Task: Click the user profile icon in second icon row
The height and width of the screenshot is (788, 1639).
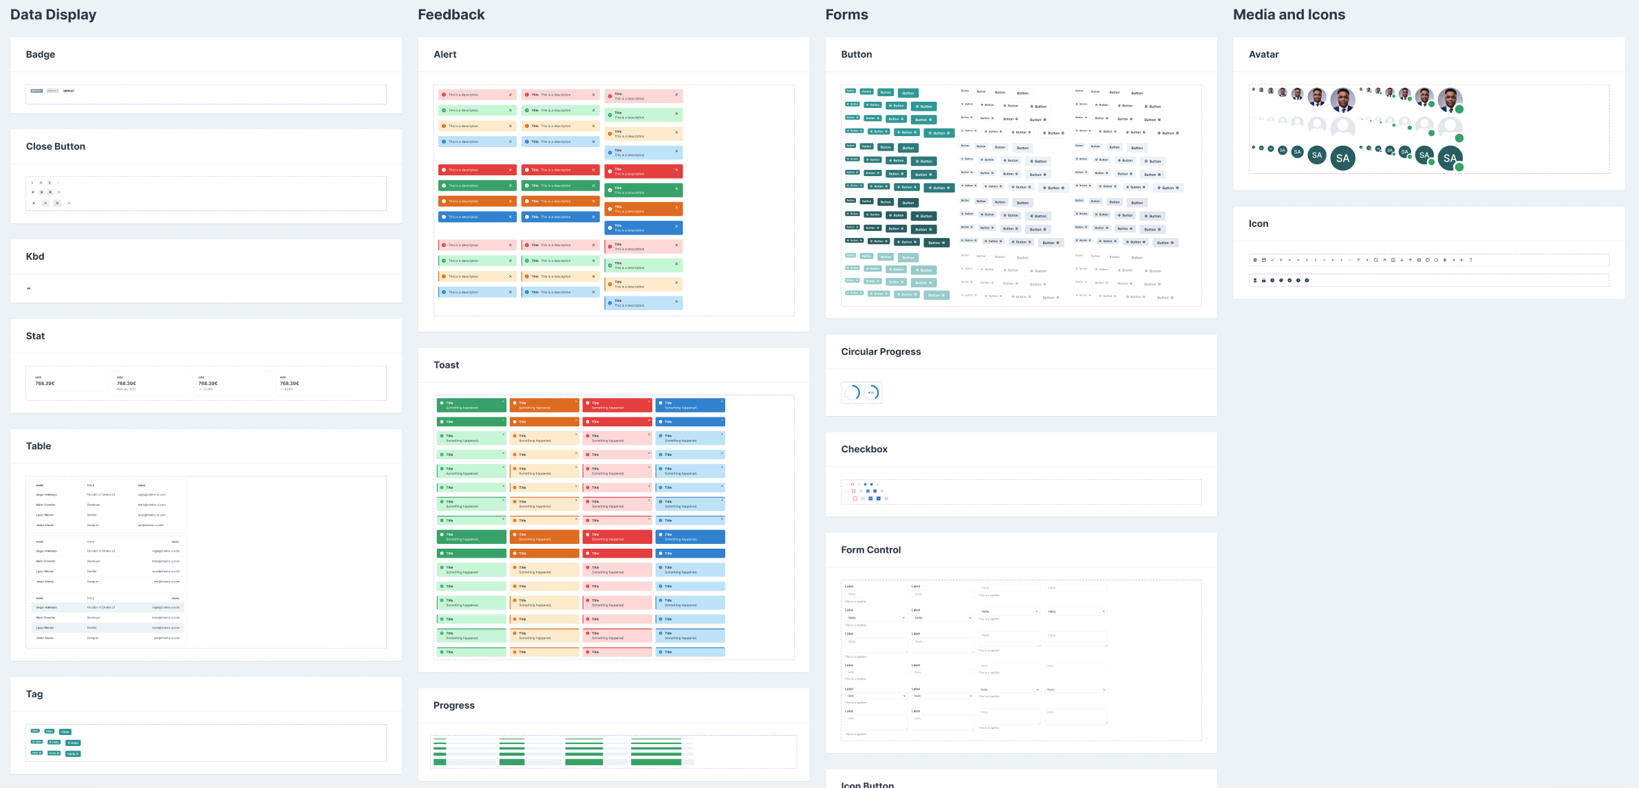Action: (x=1255, y=281)
